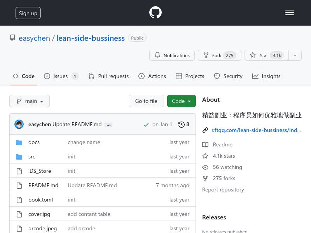Viewport: 311px width, 233px height.
Task: Click the Fork button
Action: (220, 55)
